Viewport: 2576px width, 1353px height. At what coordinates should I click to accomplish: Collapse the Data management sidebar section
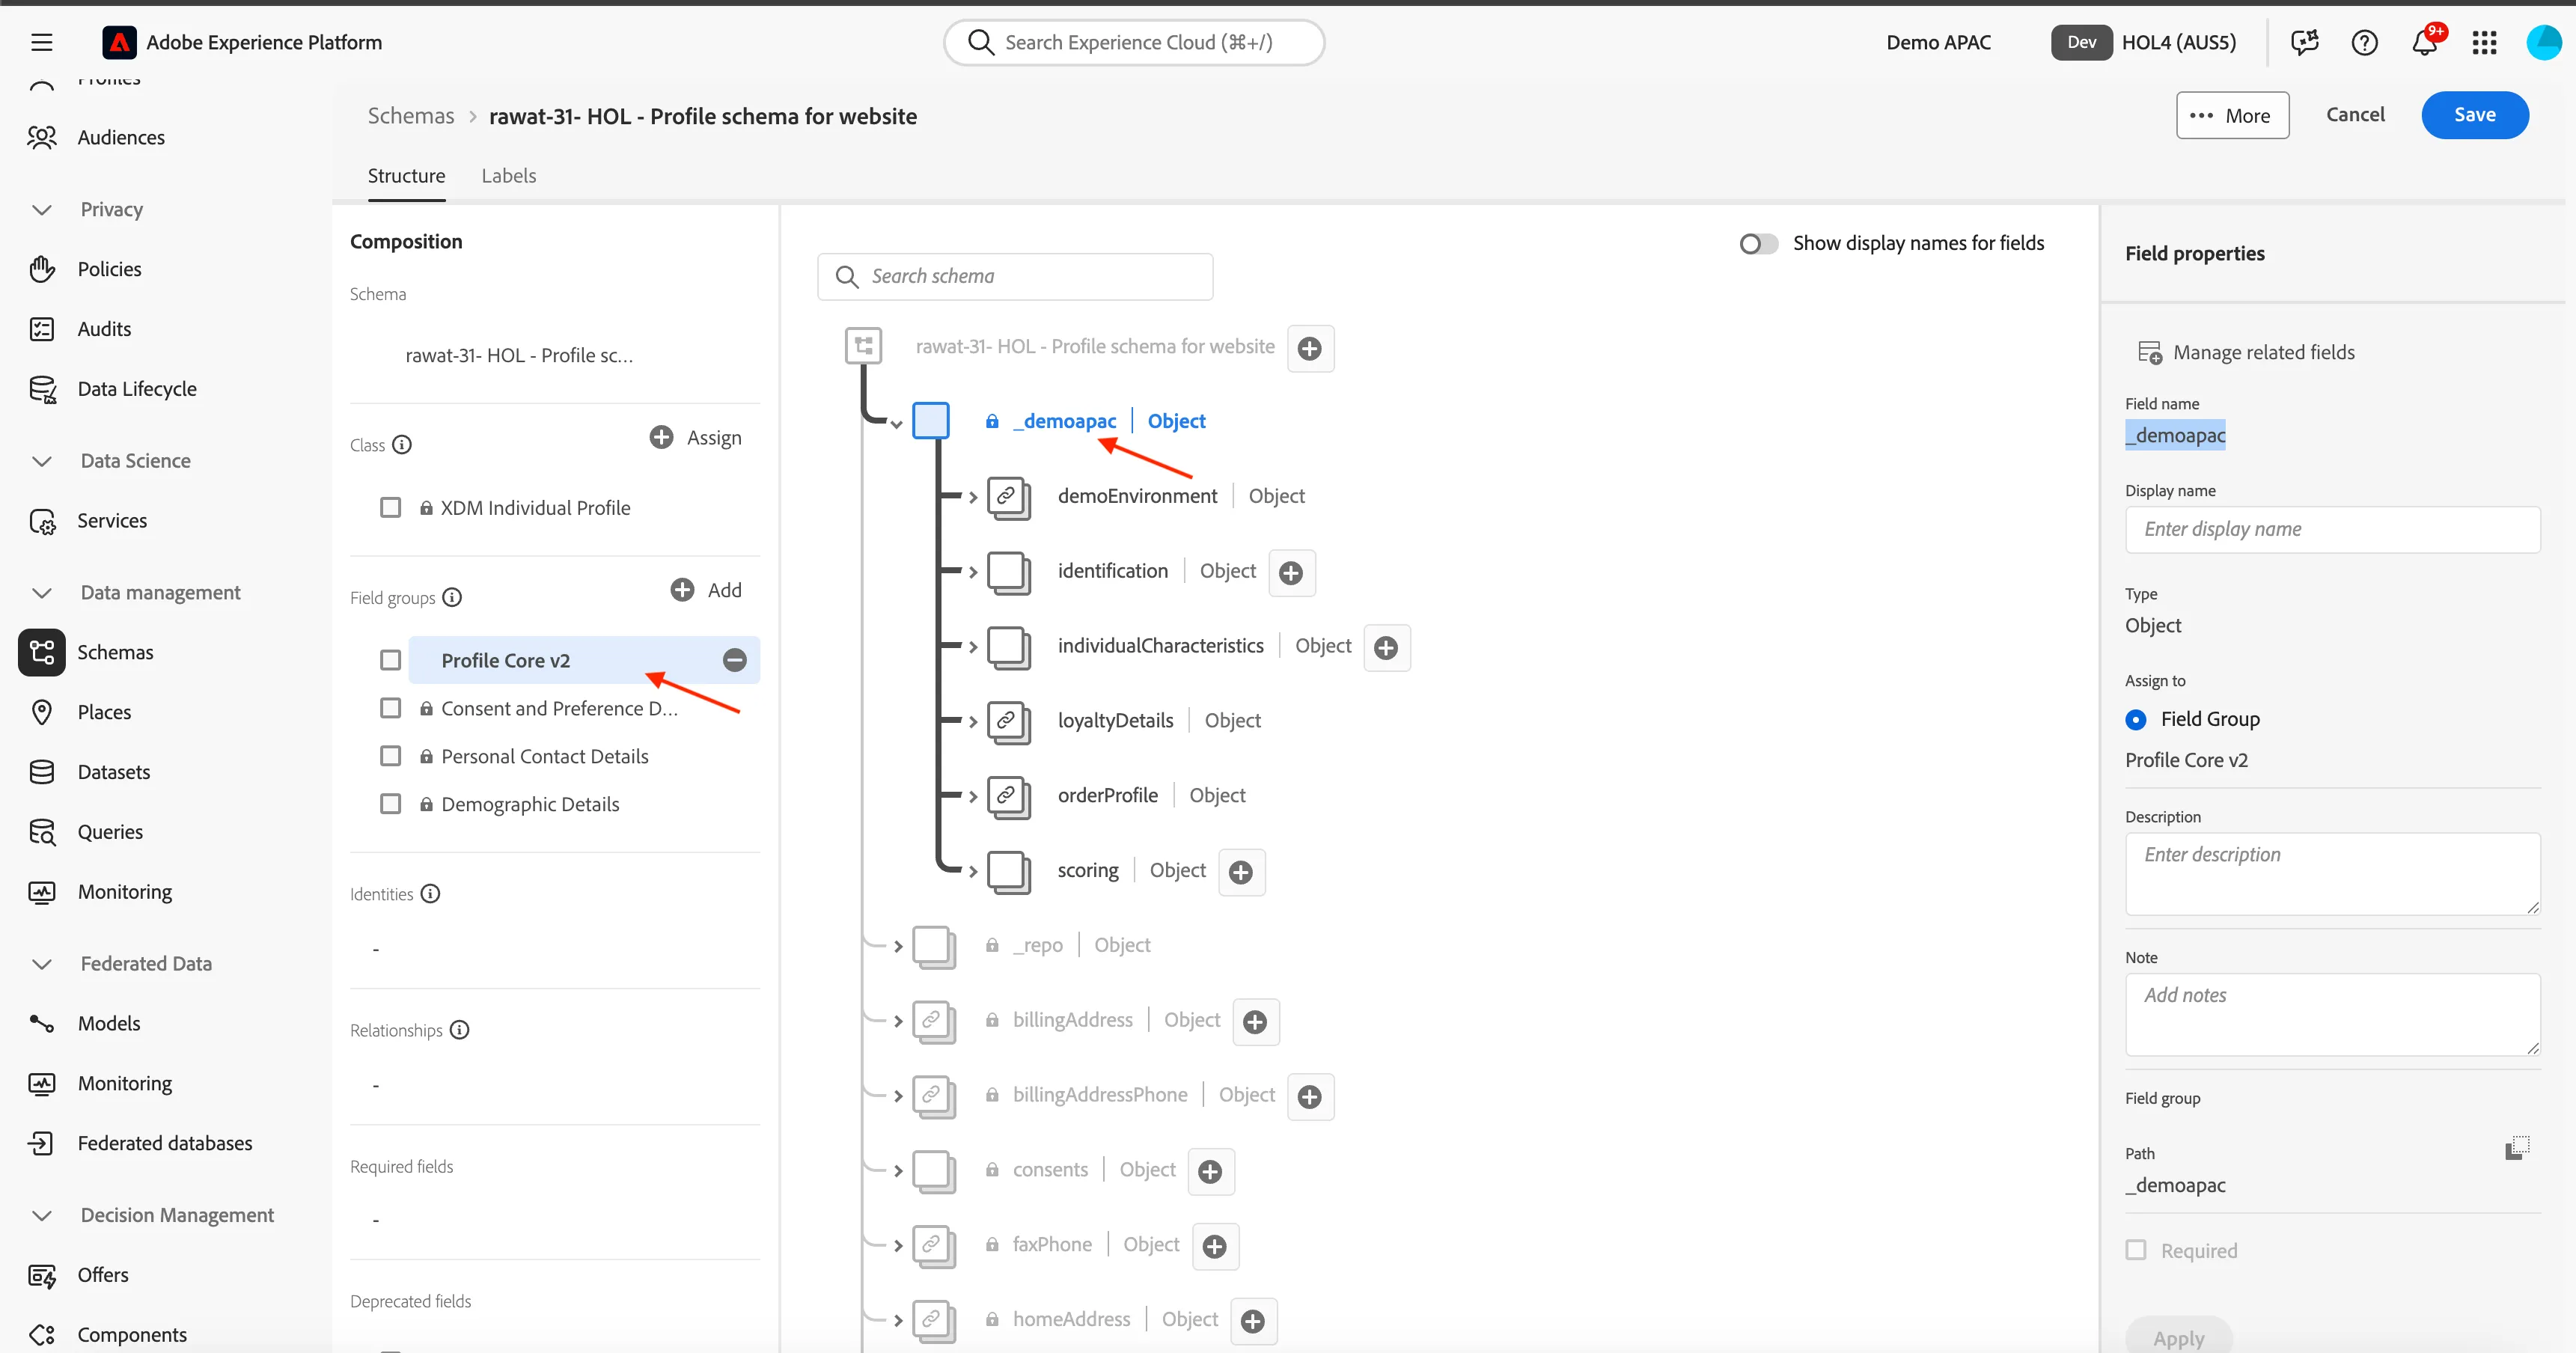tap(41, 592)
